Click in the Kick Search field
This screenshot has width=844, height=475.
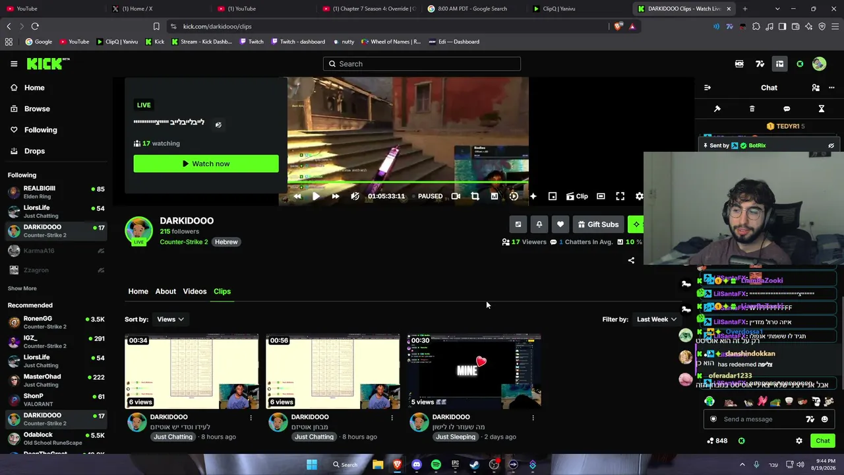click(422, 64)
